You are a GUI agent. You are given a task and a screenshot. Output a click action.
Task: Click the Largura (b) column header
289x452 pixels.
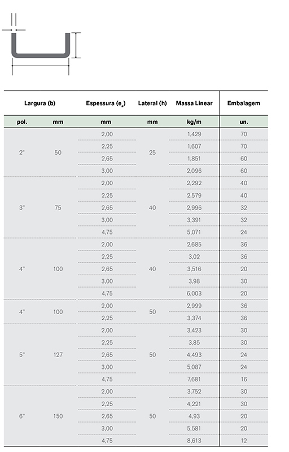[x=40, y=103]
